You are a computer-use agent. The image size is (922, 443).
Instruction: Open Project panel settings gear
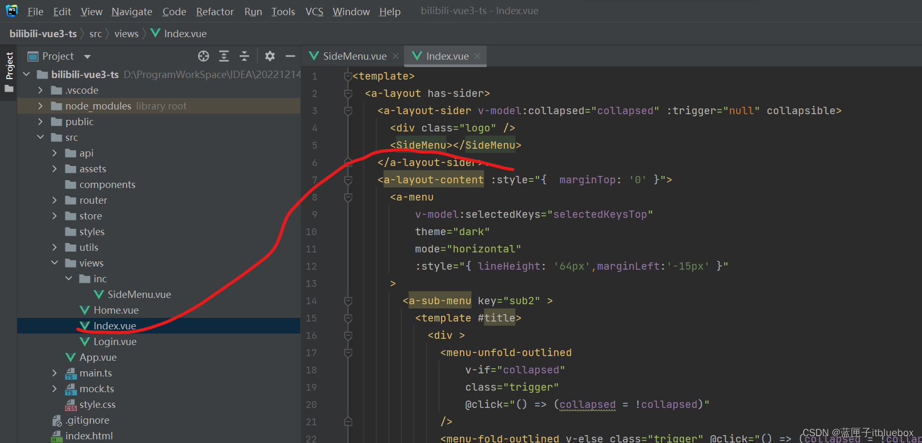point(270,56)
